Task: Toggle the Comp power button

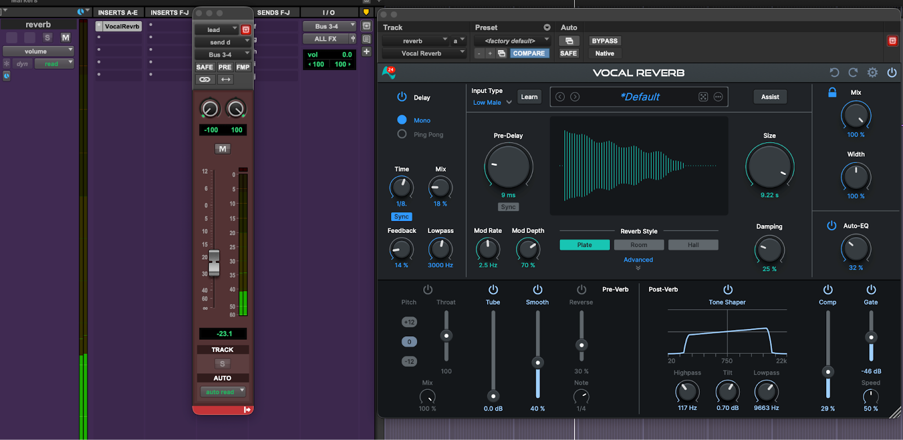Action: point(828,289)
